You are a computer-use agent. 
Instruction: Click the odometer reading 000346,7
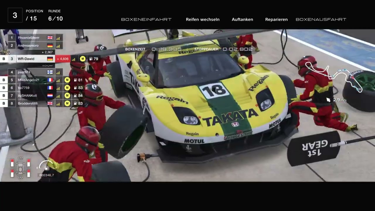pyautogui.click(x=47, y=175)
